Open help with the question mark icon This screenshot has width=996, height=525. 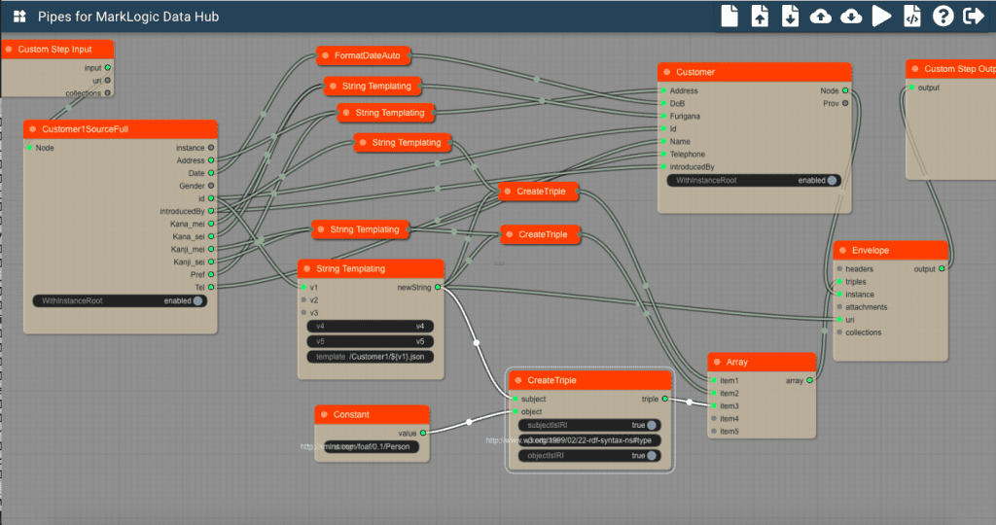pos(942,16)
